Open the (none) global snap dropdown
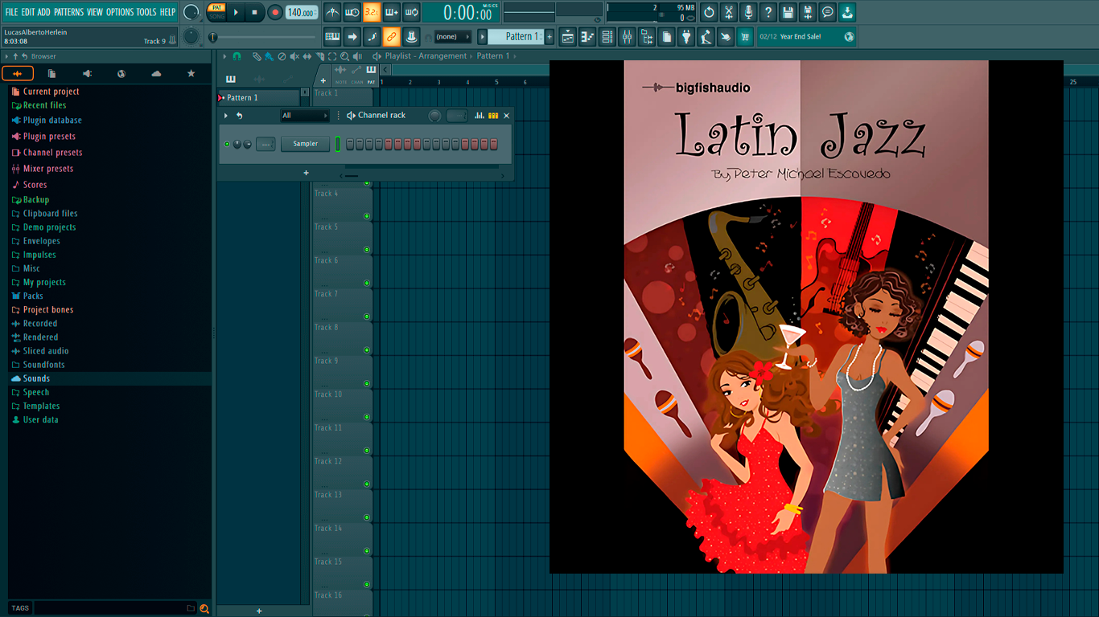The height and width of the screenshot is (617, 1099). click(x=452, y=37)
